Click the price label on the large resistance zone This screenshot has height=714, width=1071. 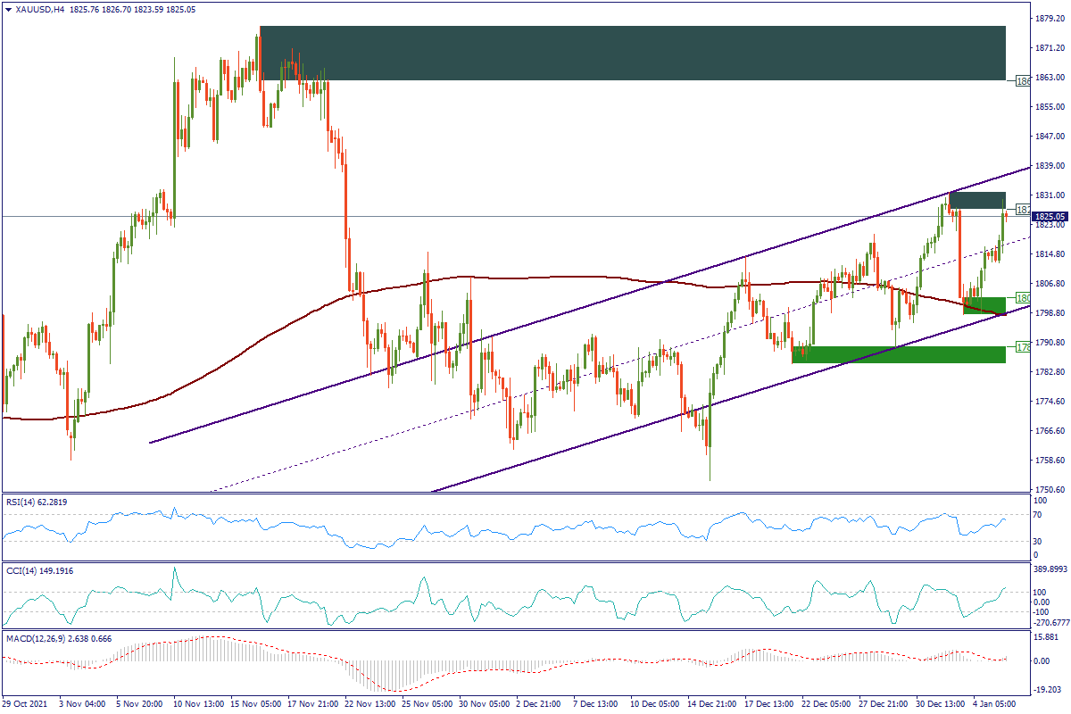(x=1023, y=81)
